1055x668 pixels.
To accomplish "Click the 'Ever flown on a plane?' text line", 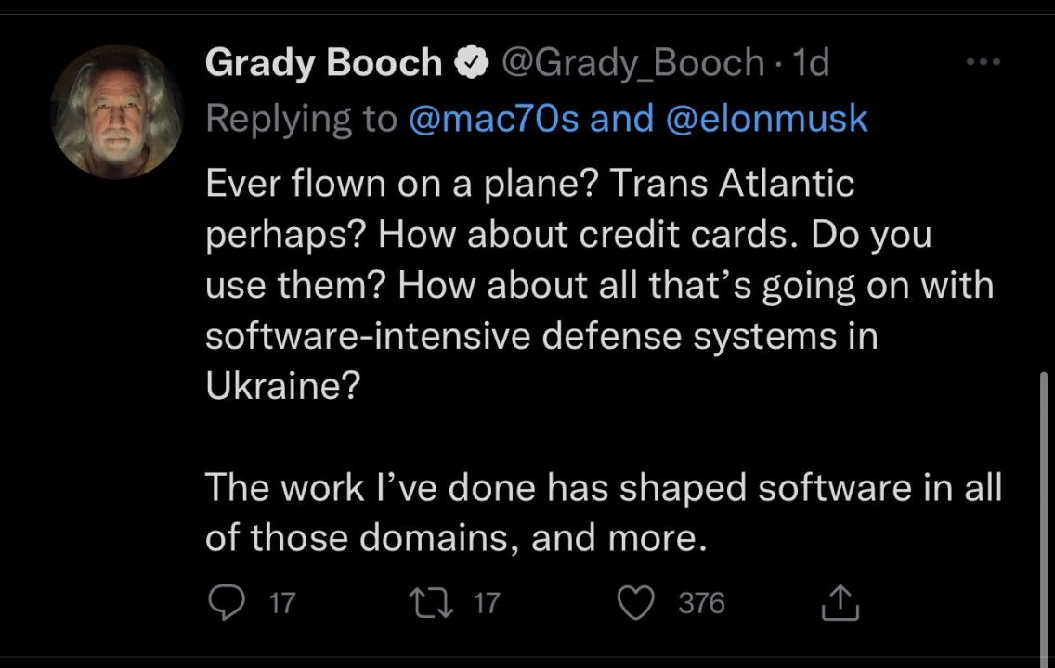I will pyautogui.click(x=529, y=184).
